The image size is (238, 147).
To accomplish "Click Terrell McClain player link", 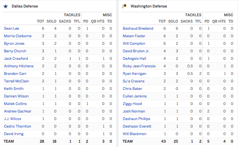I will pyautogui.click(x=16, y=81).
